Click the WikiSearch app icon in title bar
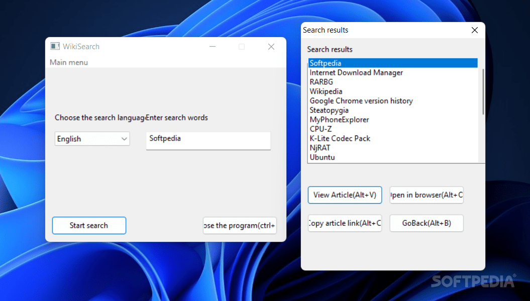The height and width of the screenshot is (301, 530). tap(55, 46)
